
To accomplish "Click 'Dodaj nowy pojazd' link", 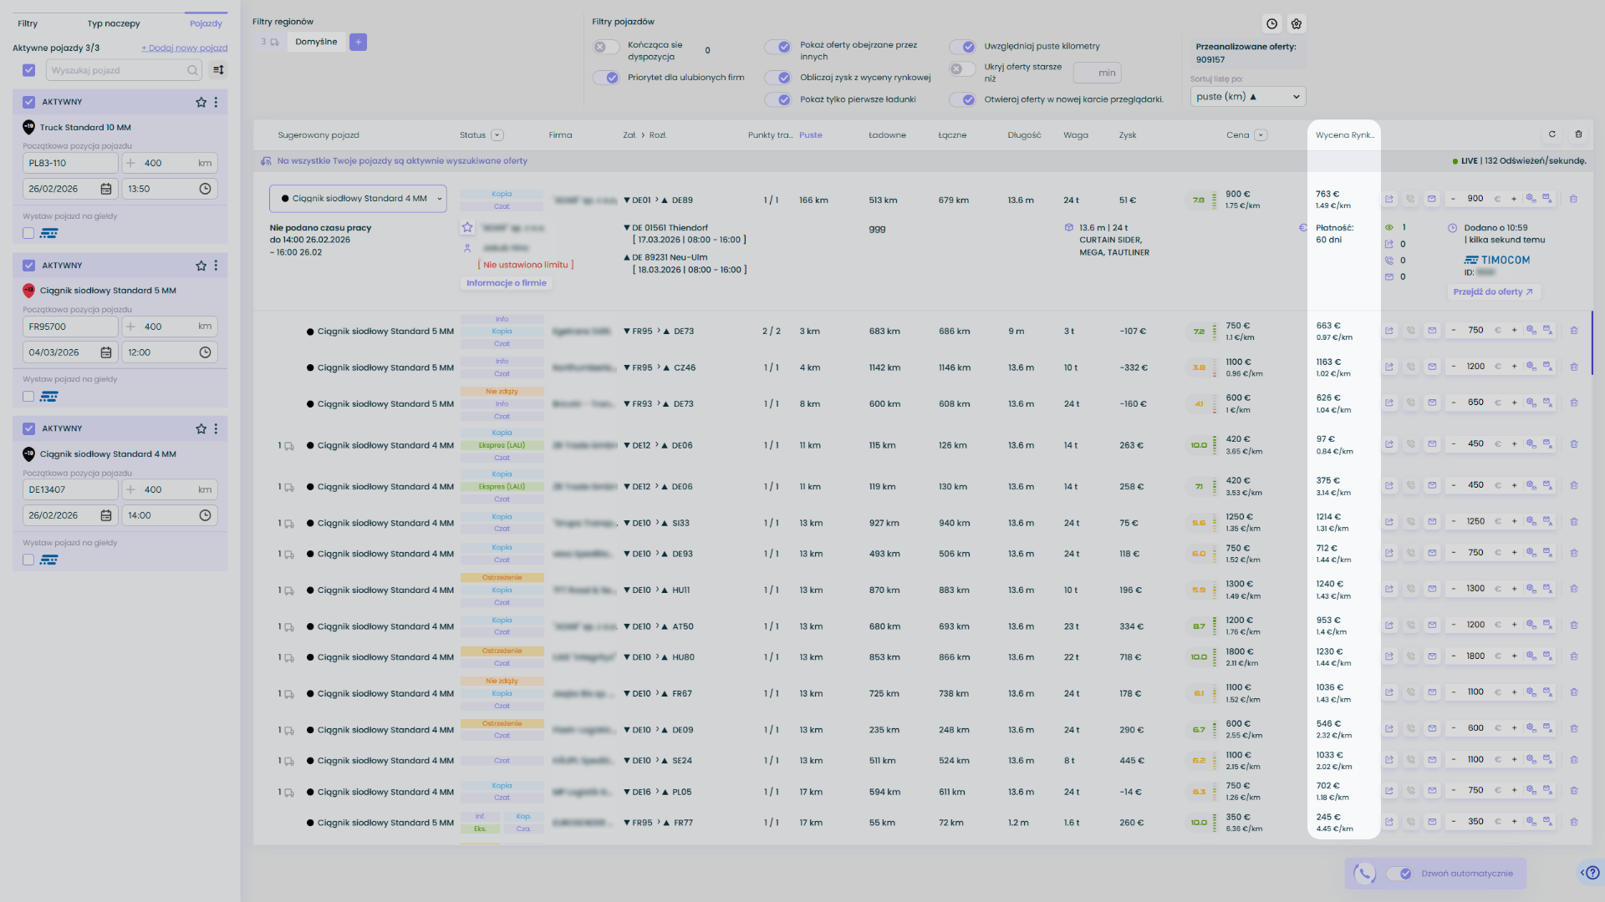I will 184,48.
